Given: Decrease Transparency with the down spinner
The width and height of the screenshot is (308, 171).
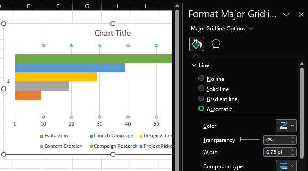Looking at the screenshot, I should click(x=292, y=142).
